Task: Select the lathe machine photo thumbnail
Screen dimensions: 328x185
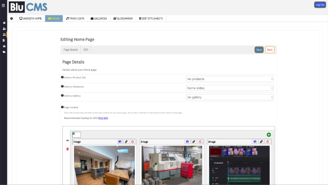Action: 172,165
